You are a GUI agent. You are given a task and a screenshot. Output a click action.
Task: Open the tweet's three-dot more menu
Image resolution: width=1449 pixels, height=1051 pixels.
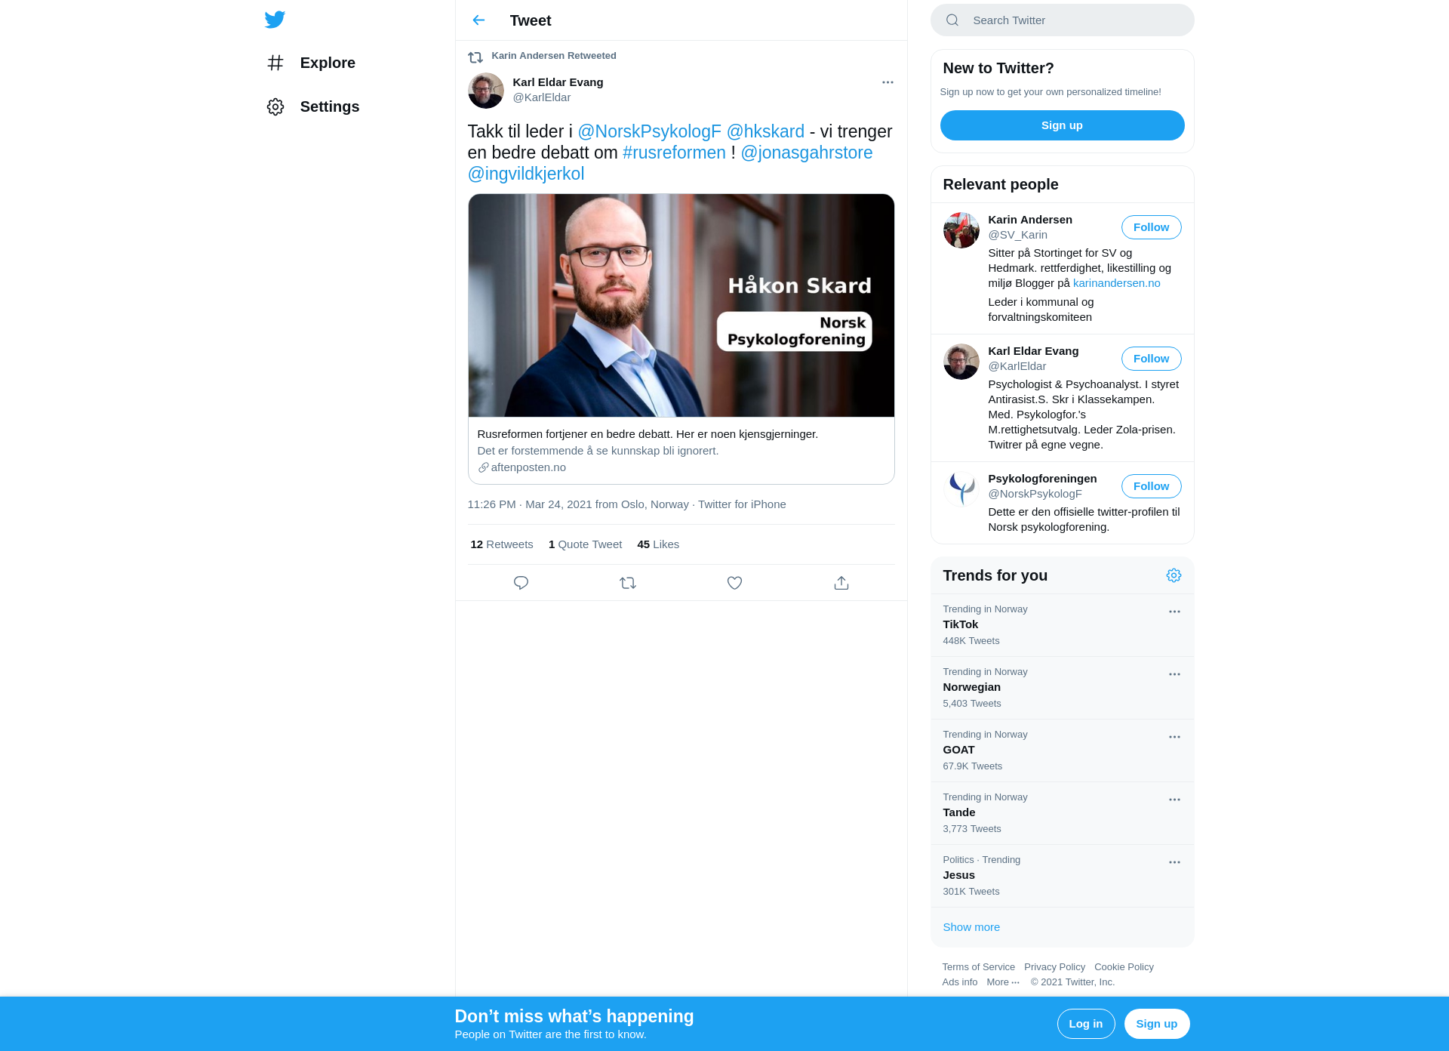(x=888, y=82)
